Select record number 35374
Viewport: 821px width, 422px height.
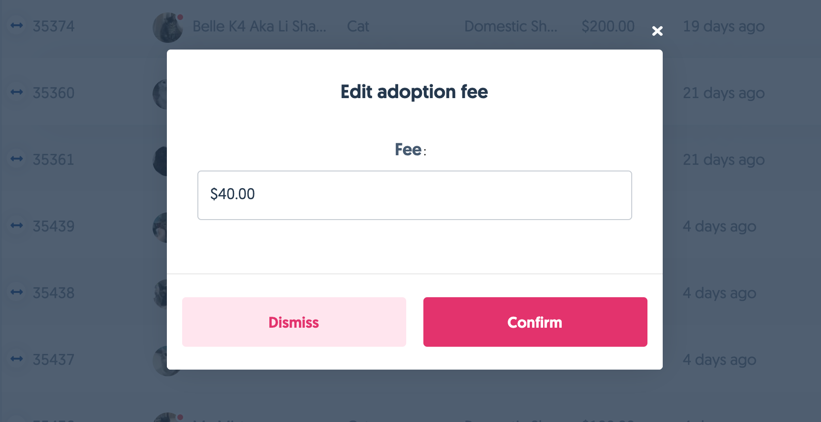(x=53, y=26)
